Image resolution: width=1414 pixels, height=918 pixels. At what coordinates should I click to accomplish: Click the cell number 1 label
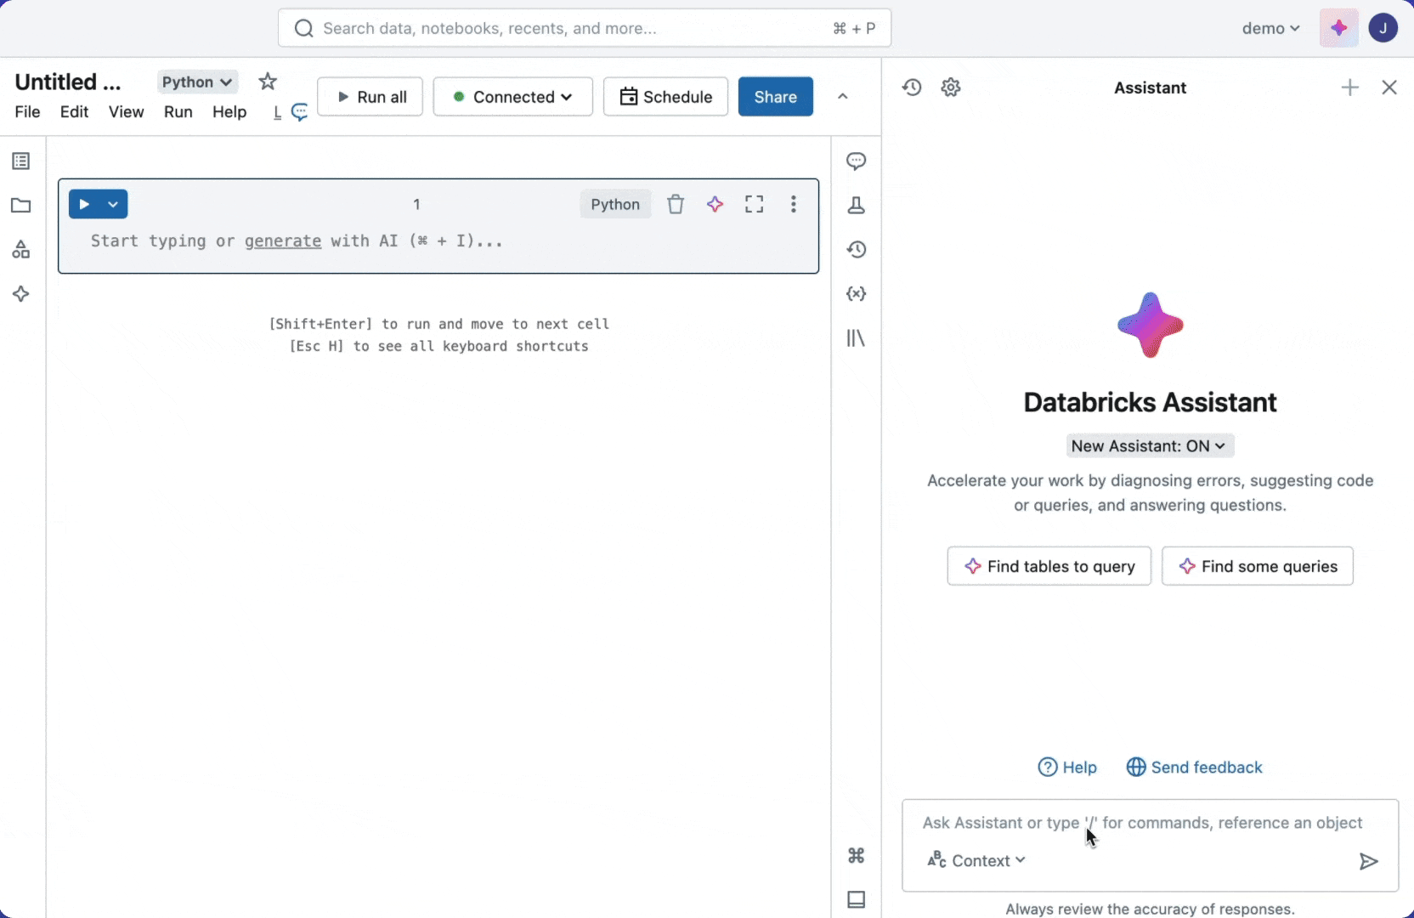[416, 204]
